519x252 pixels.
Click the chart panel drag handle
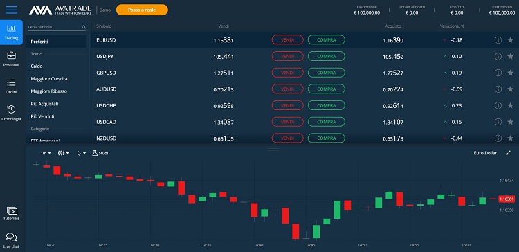273,150
